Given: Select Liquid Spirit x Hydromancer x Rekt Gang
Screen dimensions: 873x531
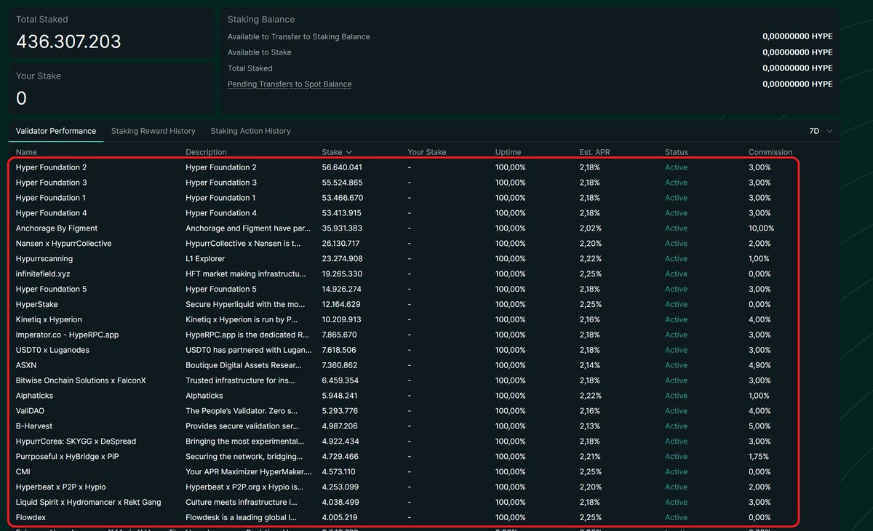Looking at the screenshot, I should pyautogui.click(x=89, y=503).
